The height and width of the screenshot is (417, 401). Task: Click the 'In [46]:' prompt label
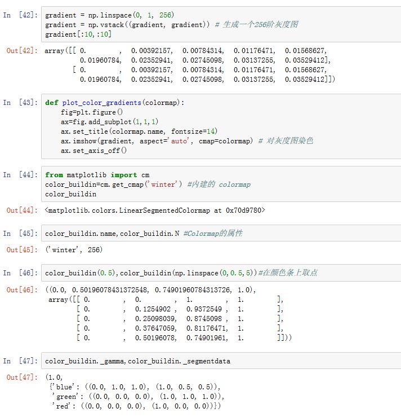(x=20, y=273)
